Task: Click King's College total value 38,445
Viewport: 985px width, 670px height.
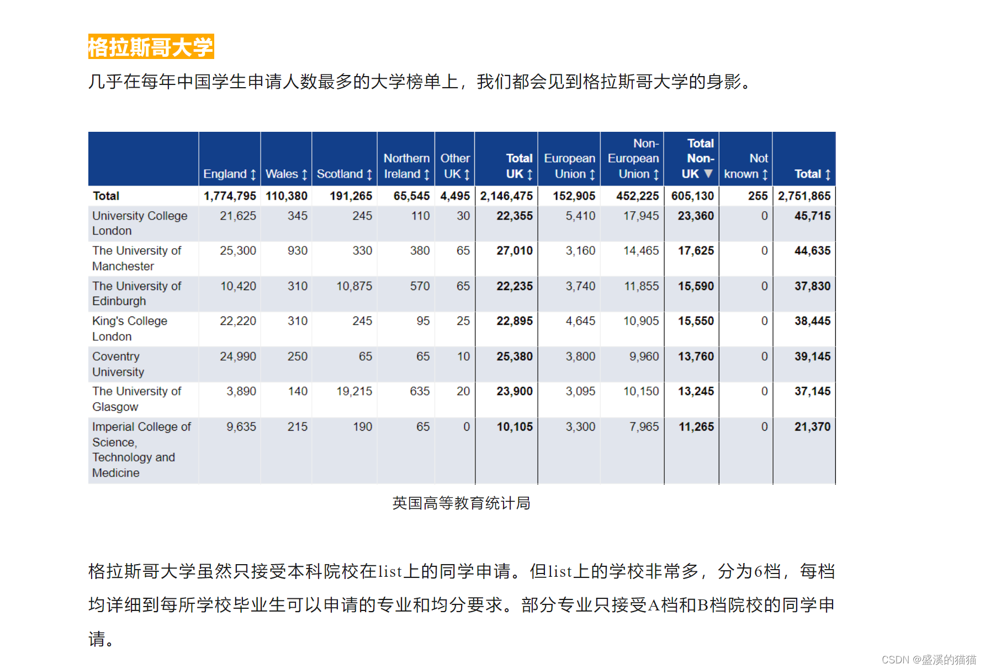Action: point(813,320)
